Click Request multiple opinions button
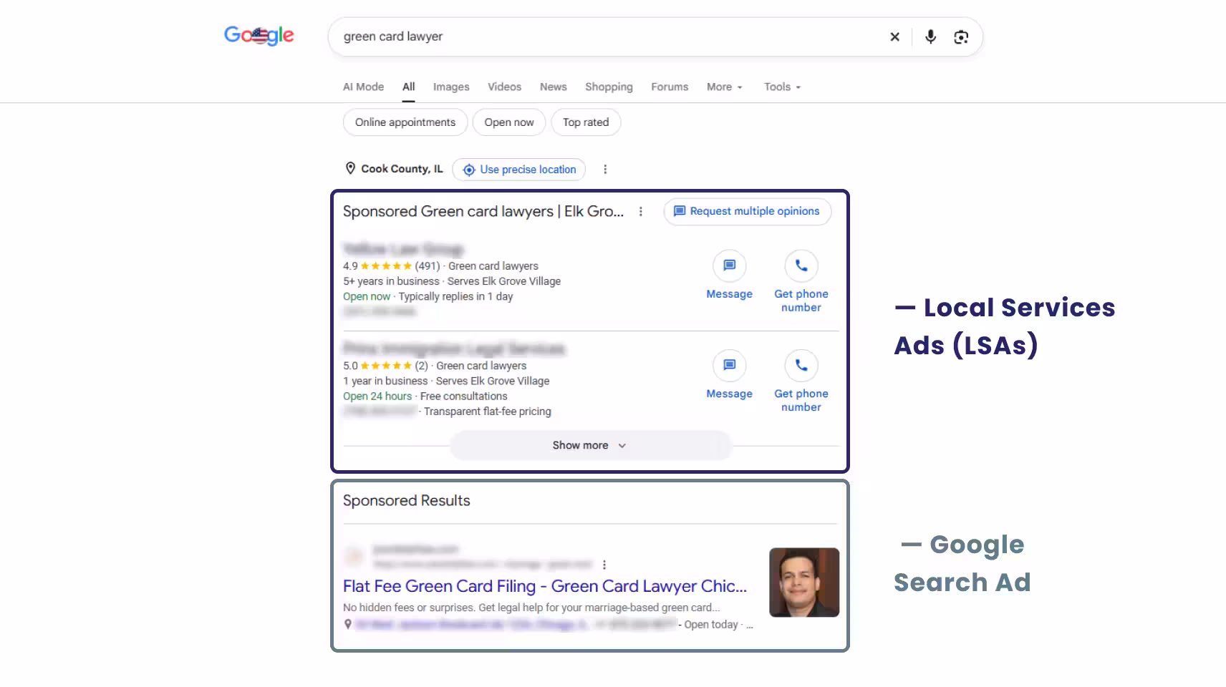This screenshot has height=687, width=1226. [747, 211]
